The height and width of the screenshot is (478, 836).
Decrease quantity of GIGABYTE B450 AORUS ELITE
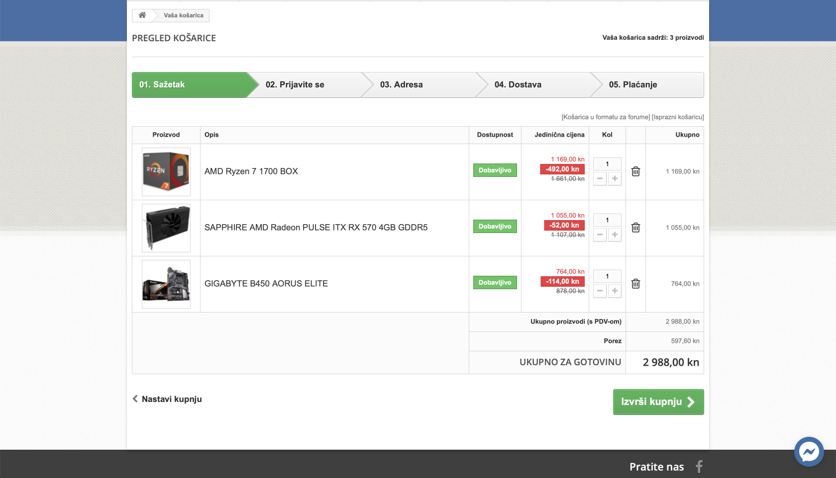(x=600, y=291)
